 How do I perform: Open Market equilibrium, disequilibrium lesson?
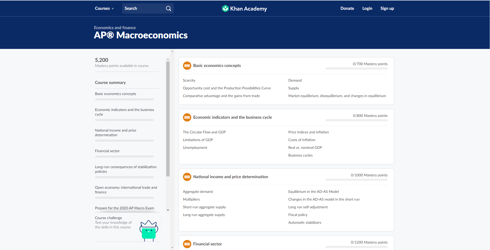click(x=337, y=96)
